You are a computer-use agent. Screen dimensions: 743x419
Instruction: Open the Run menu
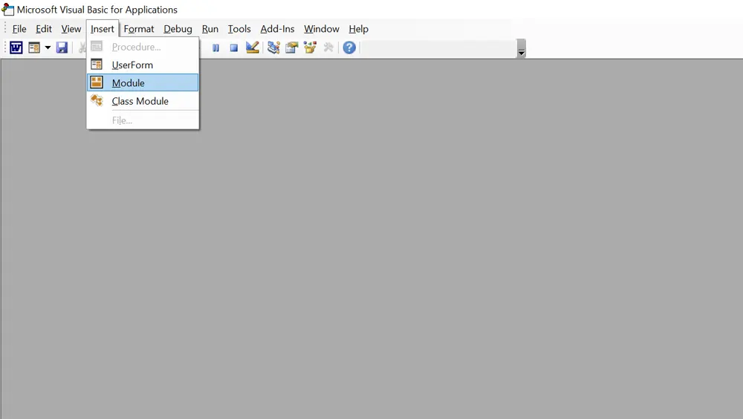[x=210, y=29]
